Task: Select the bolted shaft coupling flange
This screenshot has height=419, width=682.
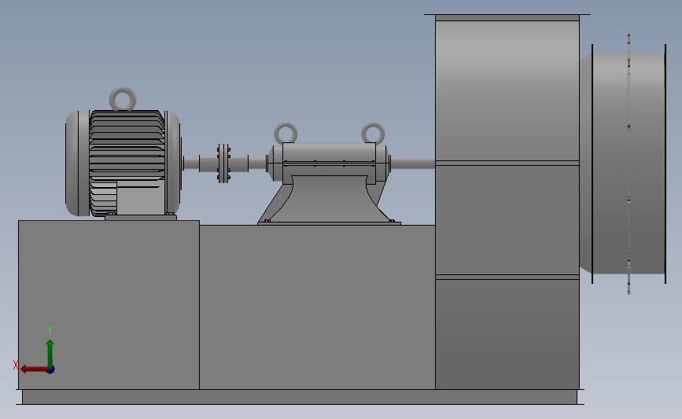Action: [x=223, y=164]
